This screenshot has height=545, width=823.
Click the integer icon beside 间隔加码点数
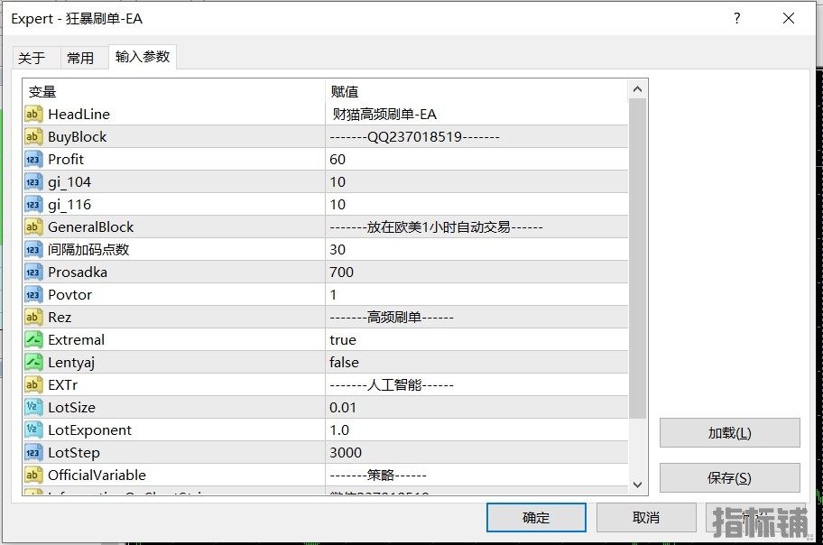point(33,249)
